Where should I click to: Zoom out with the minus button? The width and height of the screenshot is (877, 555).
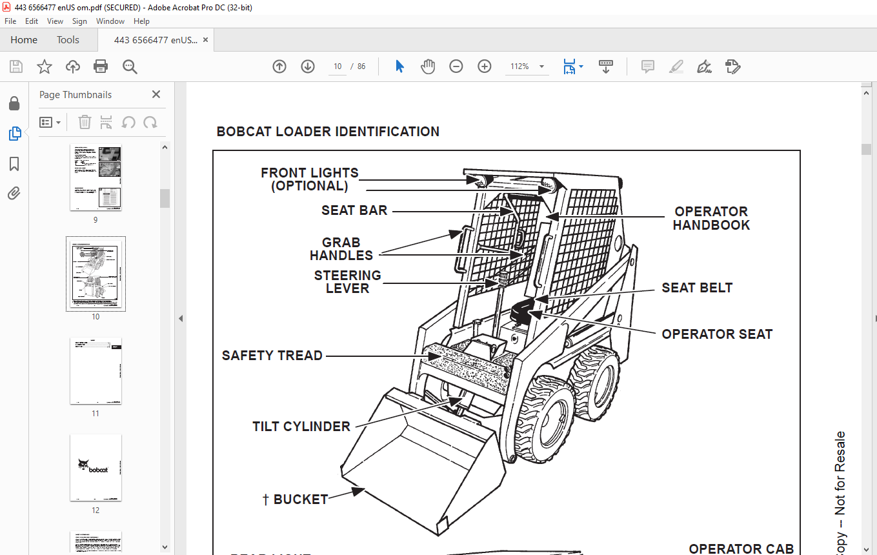pos(456,66)
